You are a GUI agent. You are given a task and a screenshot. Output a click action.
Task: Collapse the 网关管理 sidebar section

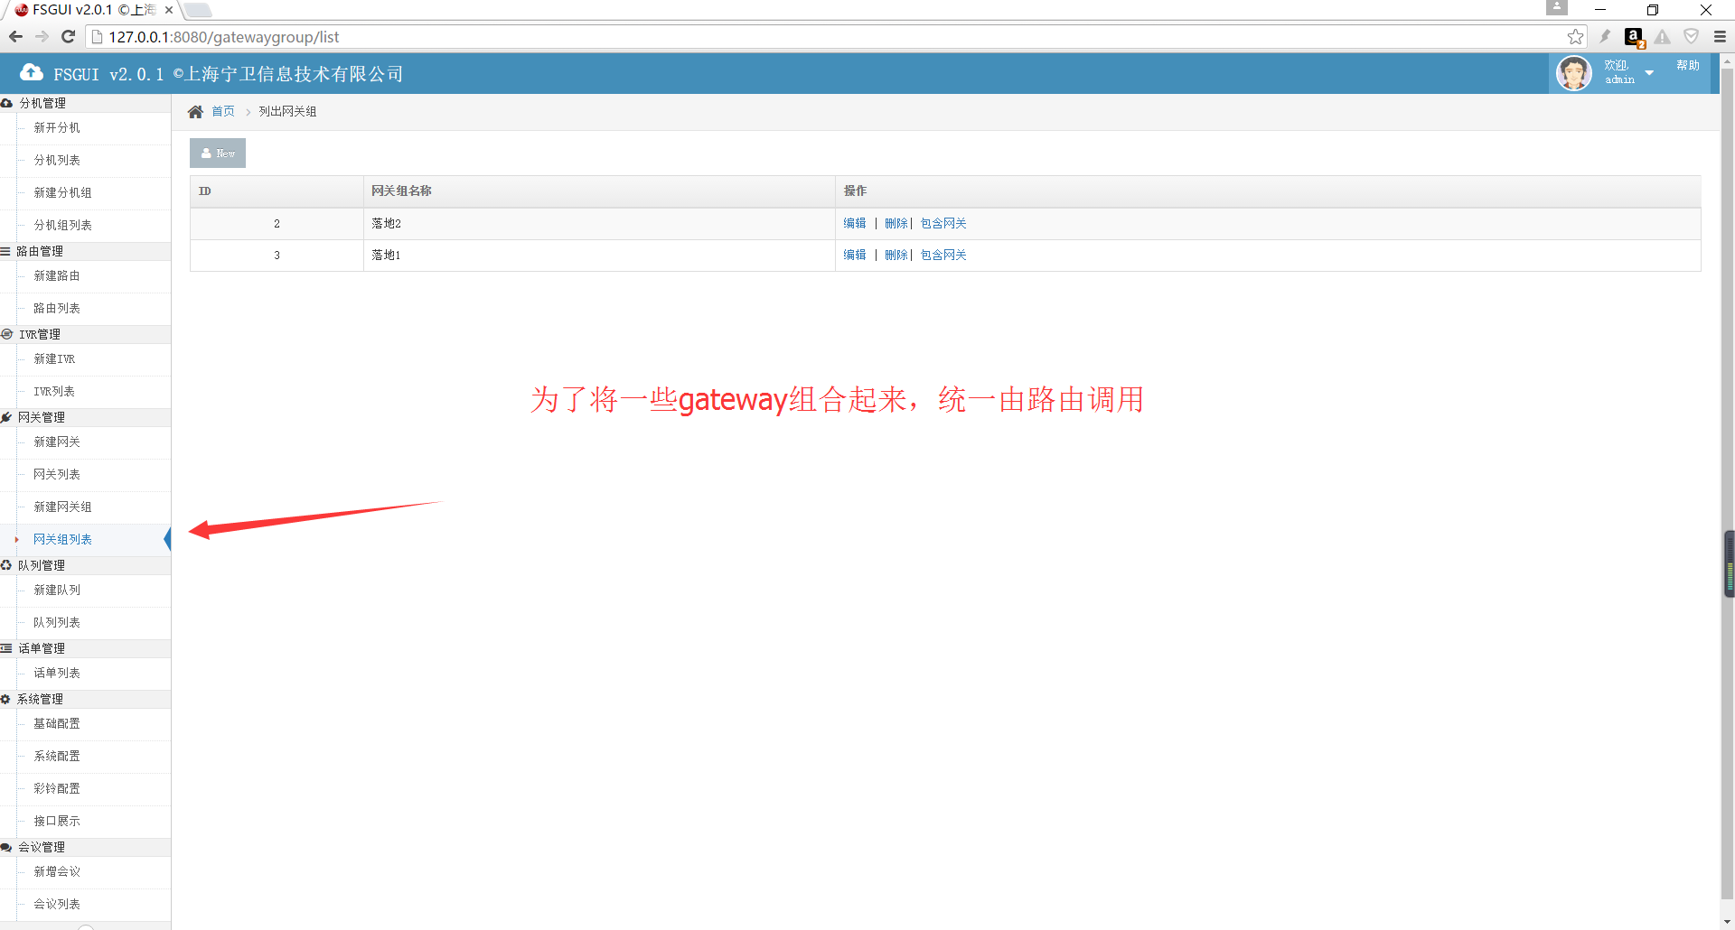(42, 417)
